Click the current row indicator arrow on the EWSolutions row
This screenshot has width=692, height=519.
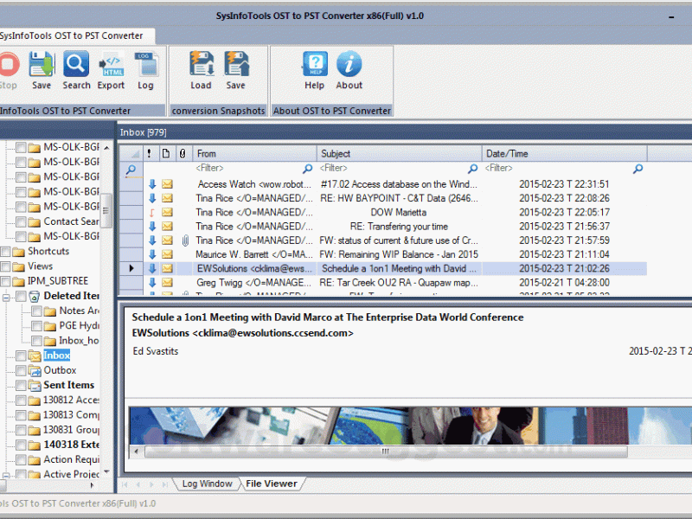(x=131, y=268)
